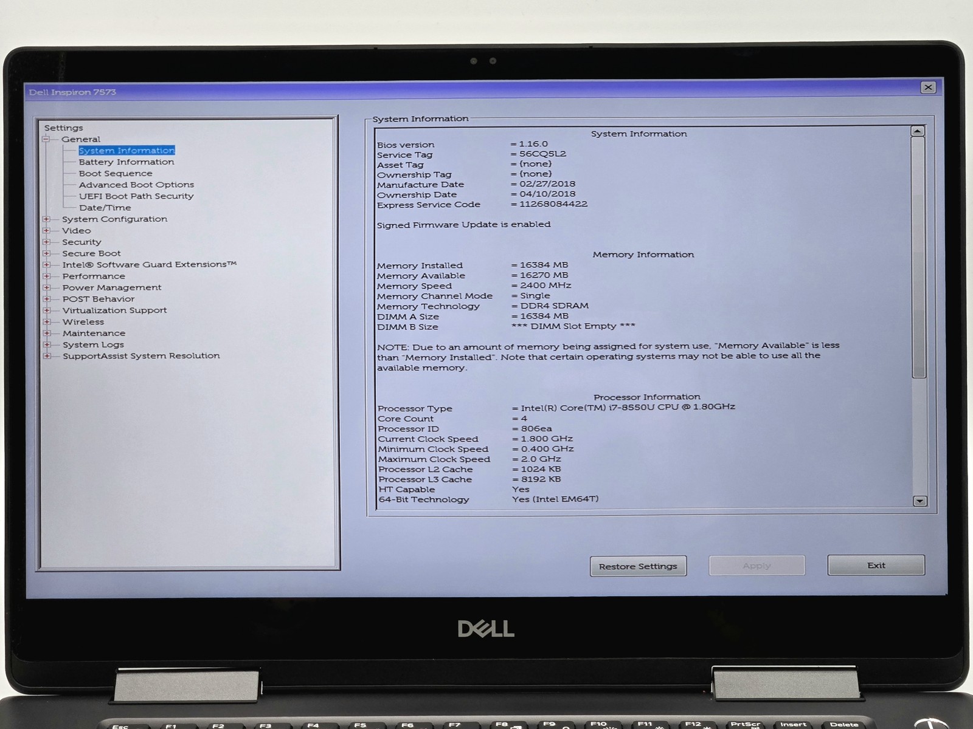This screenshot has height=729, width=973.
Task: Click the Restore Settings button
Action: pyautogui.click(x=638, y=566)
